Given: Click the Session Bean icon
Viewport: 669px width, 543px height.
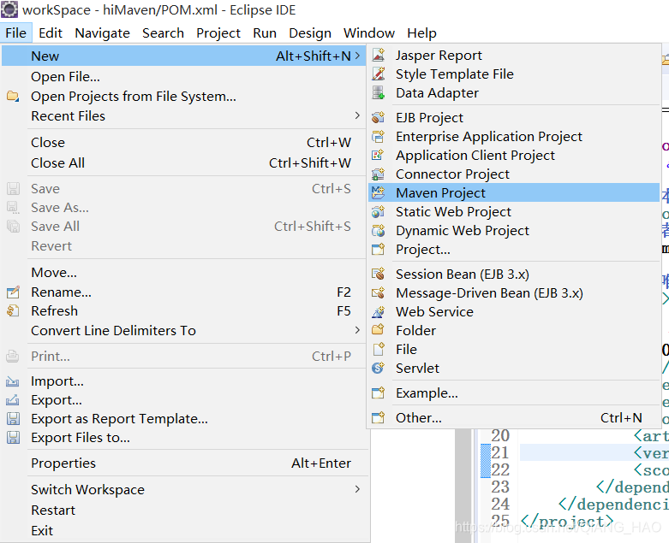Looking at the screenshot, I should pyautogui.click(x=379, y=274).
